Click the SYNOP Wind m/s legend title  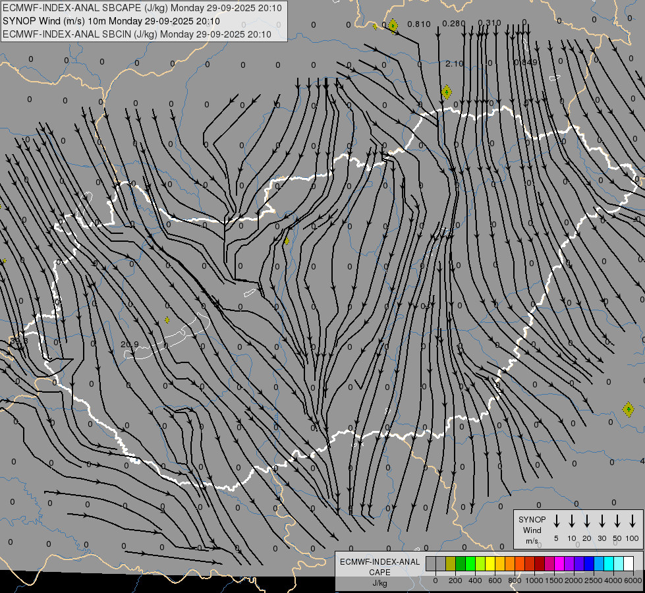tap(532, 530)
